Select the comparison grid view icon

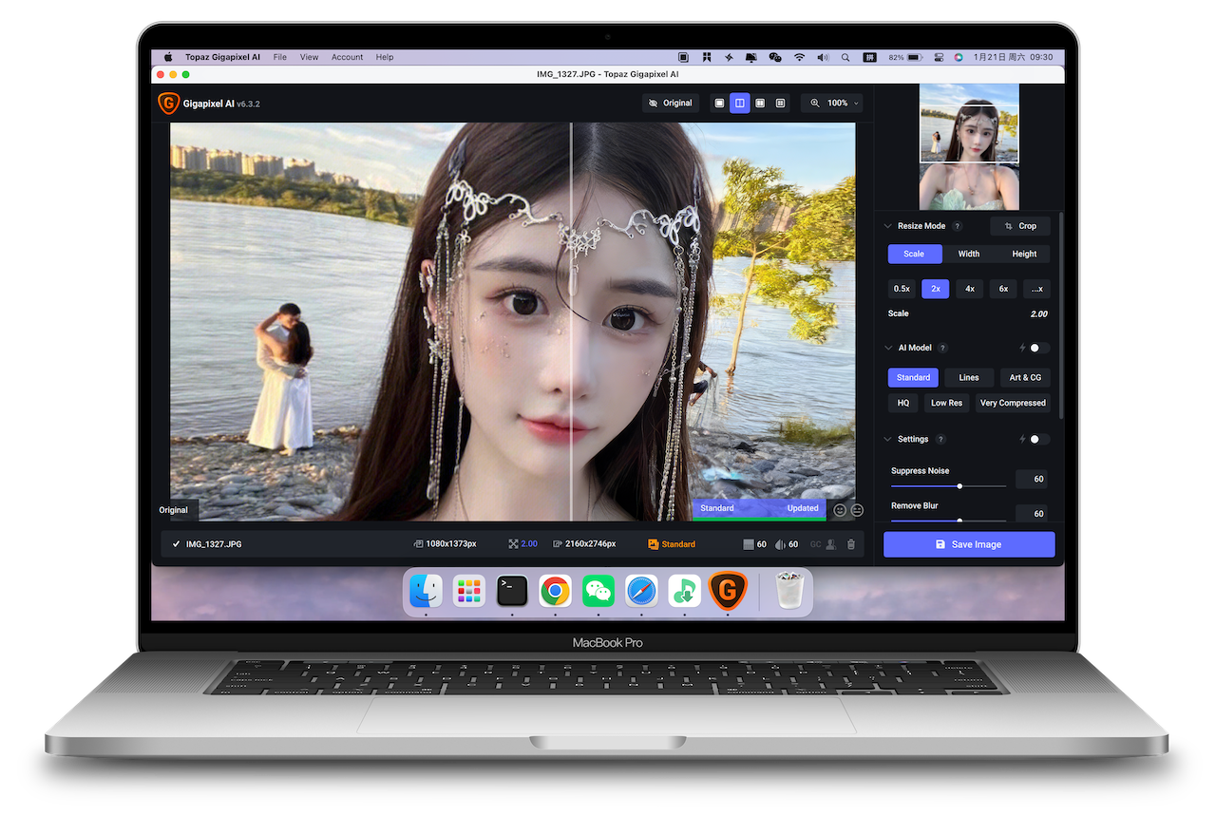(x=781, y=103)
